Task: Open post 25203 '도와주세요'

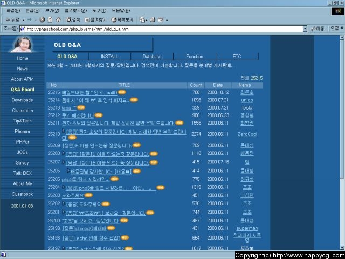Action: click(x=73, y=195)
